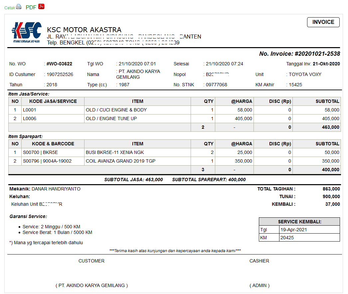Click customer name PT. AKINDO KARYA GEMILANG in header
Screen dimensions: 348x294
click(138, 74)
